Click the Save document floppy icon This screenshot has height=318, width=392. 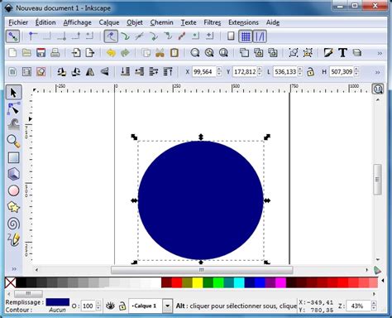click(41, 53)
